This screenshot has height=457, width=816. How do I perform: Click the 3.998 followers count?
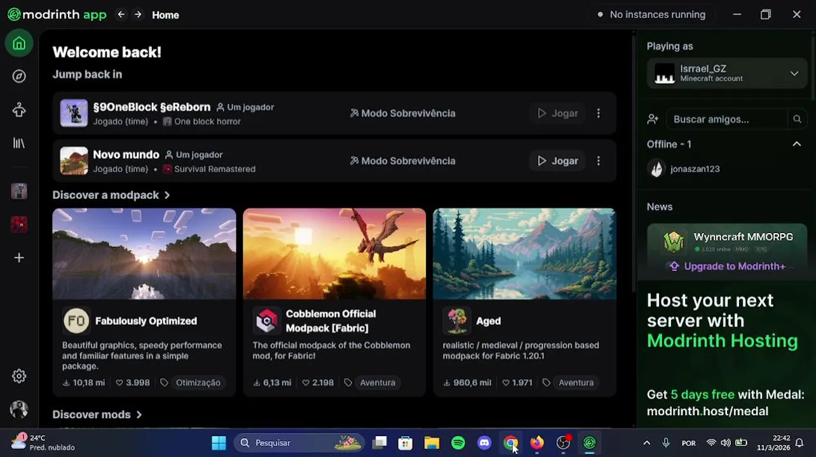pos(132,382)
